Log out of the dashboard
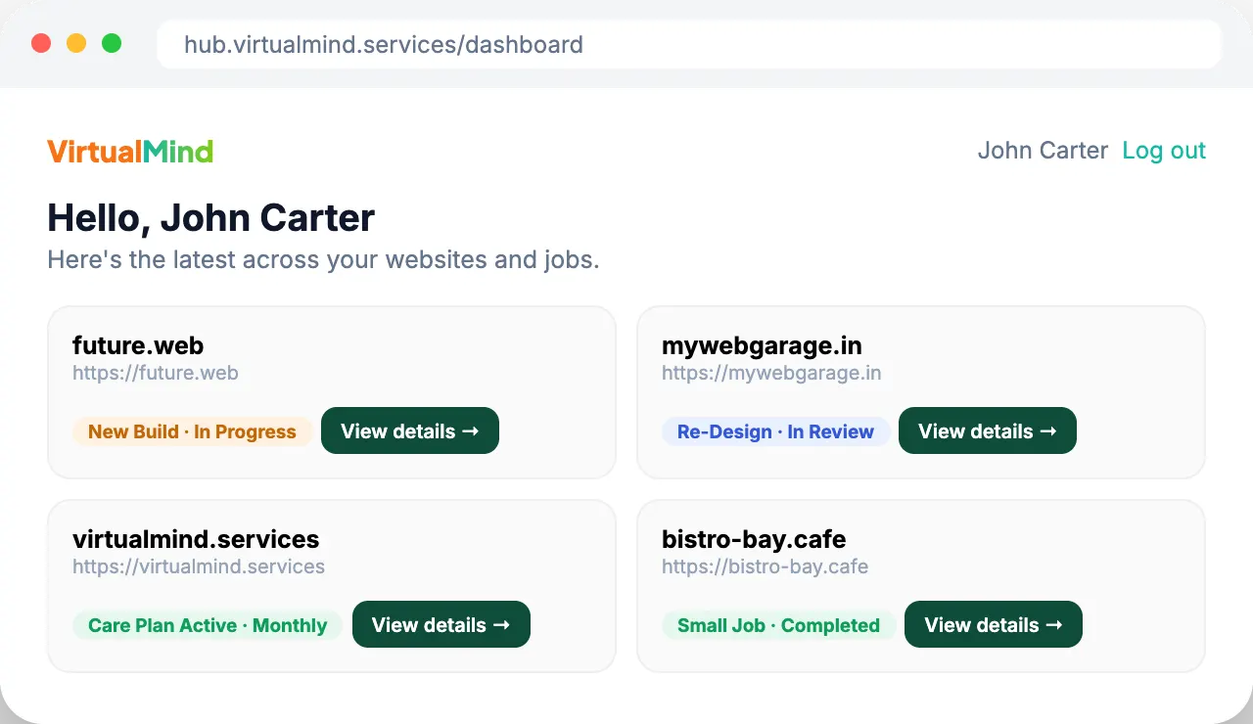Viewport: 1253px width, 724px height. coord(1164,151)
